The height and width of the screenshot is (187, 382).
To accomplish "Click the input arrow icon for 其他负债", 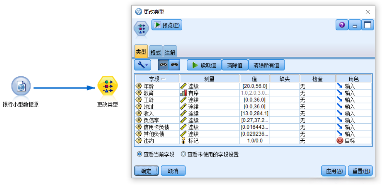I will pyautogui.click(x=340, y=134).
